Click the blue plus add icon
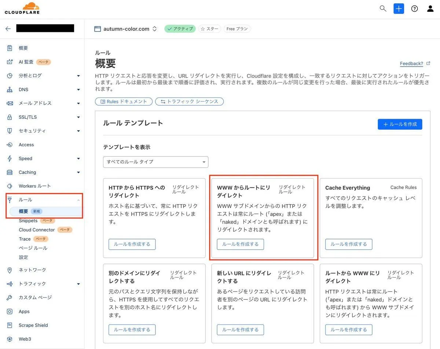 point(399,8)
